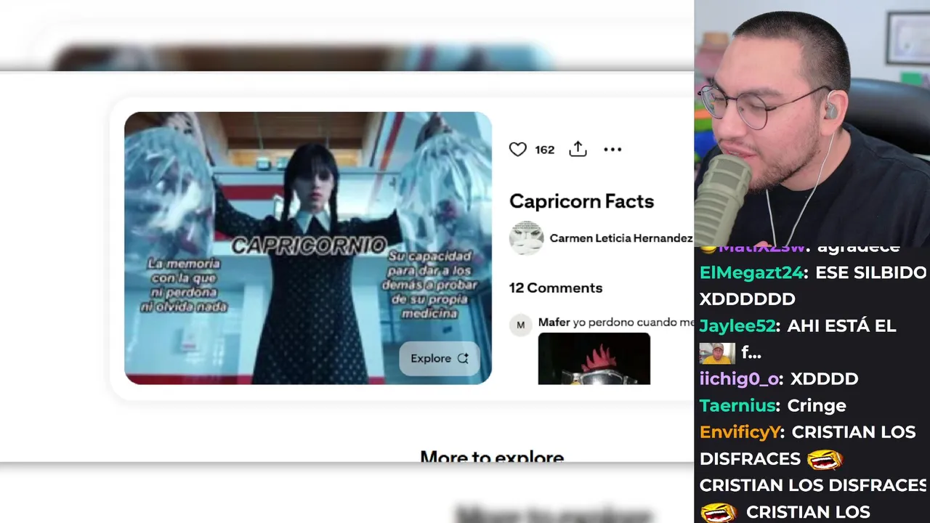Click the laughing emote after DISFRACES
This screenshot has width=930, height=523.
click(825, 459)
